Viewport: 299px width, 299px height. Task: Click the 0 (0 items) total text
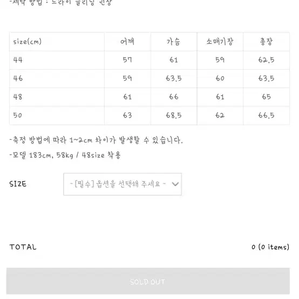click(x=270, y=247)
